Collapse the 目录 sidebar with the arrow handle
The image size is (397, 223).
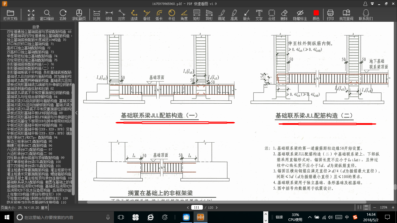click(x=76, y=113)
